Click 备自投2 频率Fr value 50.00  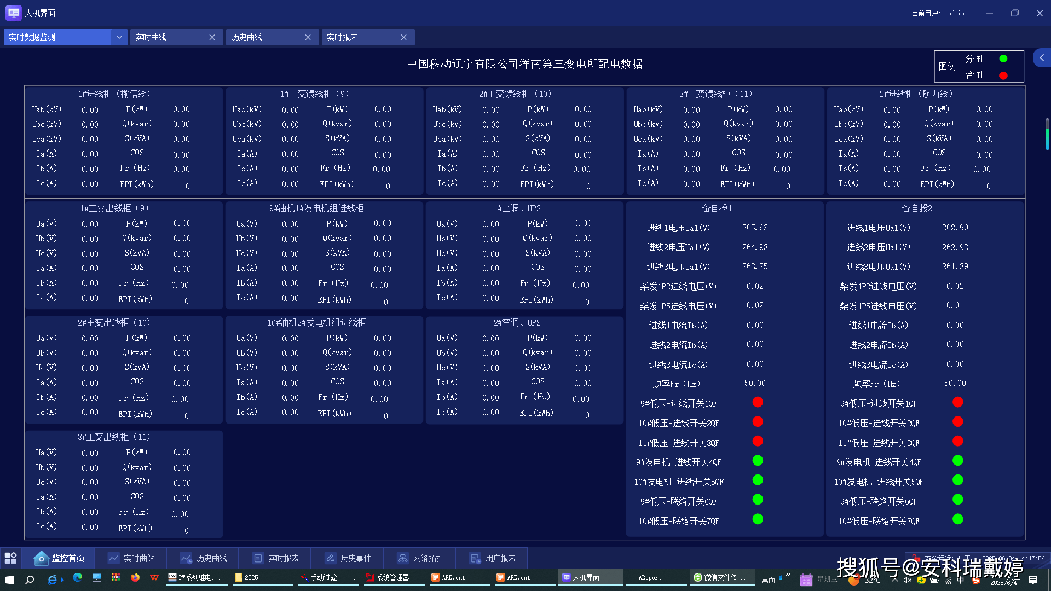point(955,383)
